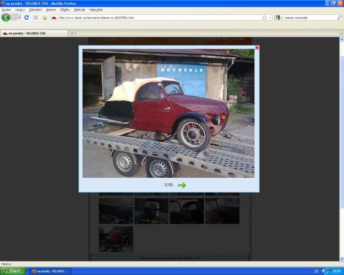Open the last thumbnail showing red car front
The width and height of the screenshot is (344, 275).
(x=116, y=239)
